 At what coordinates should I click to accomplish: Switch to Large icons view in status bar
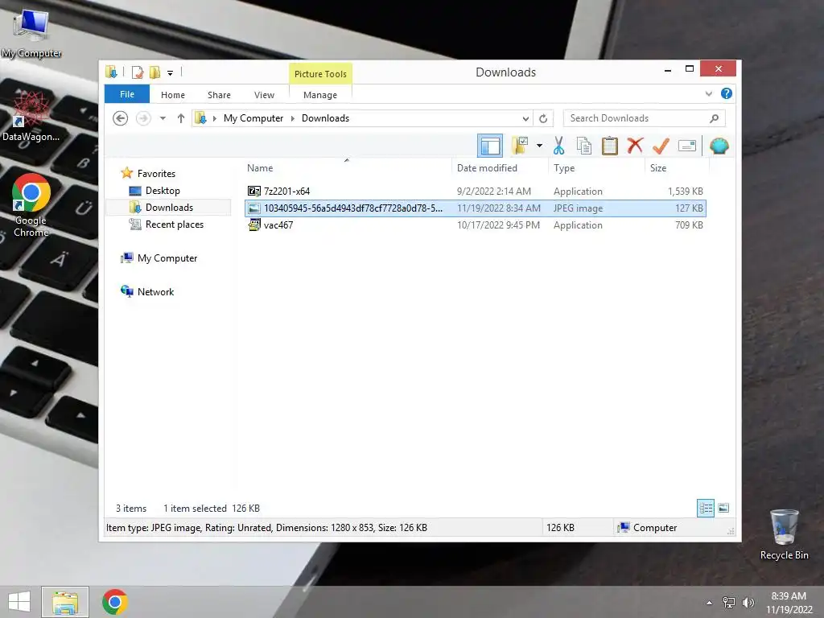coord(723,508)
